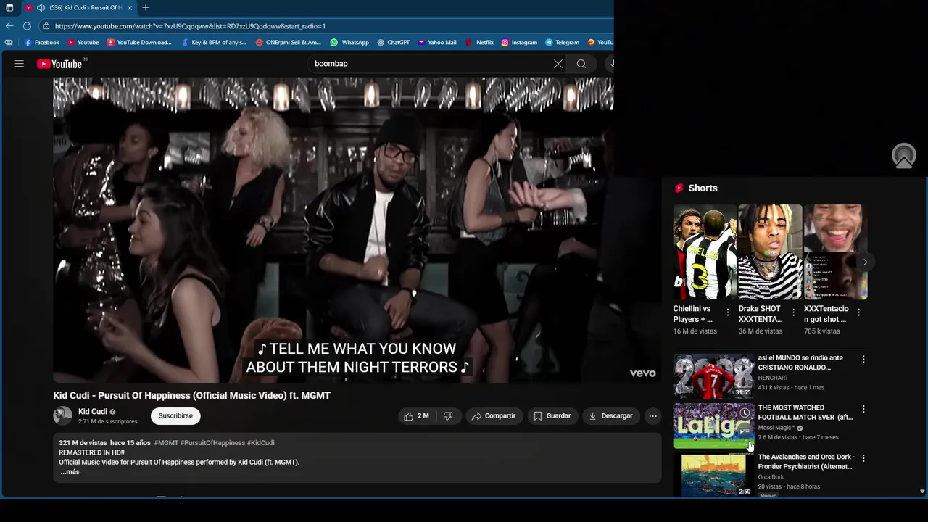Viewport: 928px width, 522px height.
Task: Open the HENCHART channel name
Action: 773,378
